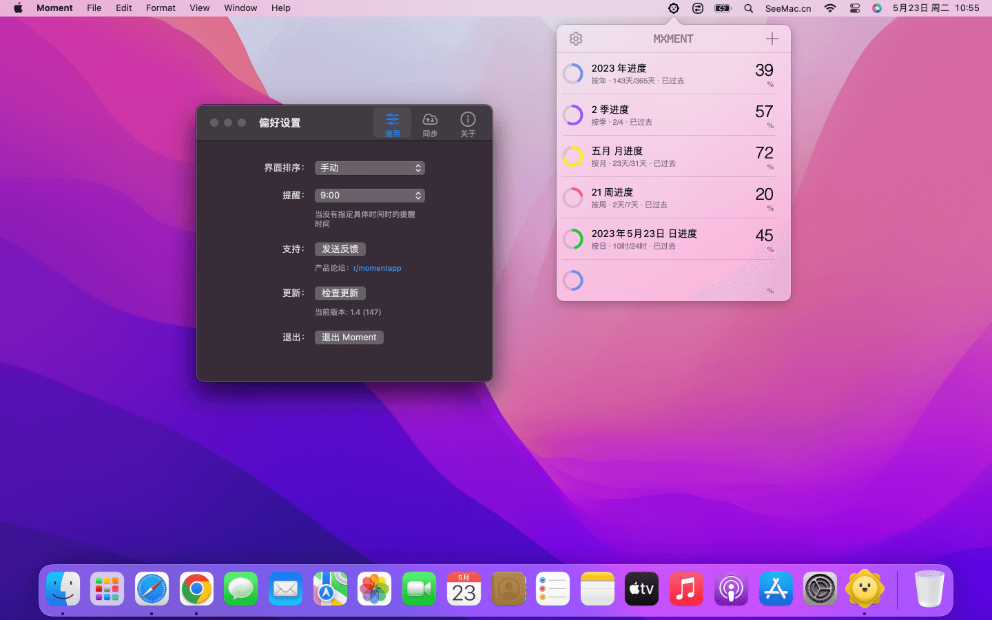Click the 发送反馈 button
This screenshot has width=992, height=620.
[340, 249]
